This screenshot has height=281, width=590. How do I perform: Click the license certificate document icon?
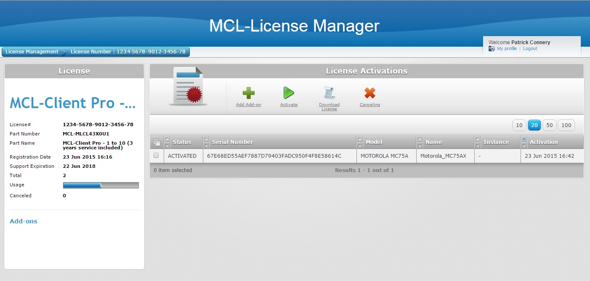click(188, 86)
